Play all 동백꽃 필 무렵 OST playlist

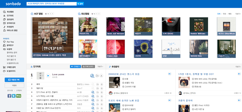239,74
